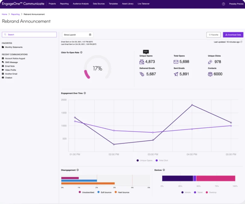
Task: Click the EngageOne Communicate logo
Action: [x=23, y=4]
